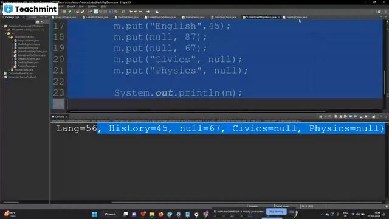389x219 pixels.
Task: Select module-info.java in Package Explorer
Action: click(x=22, y=70)
